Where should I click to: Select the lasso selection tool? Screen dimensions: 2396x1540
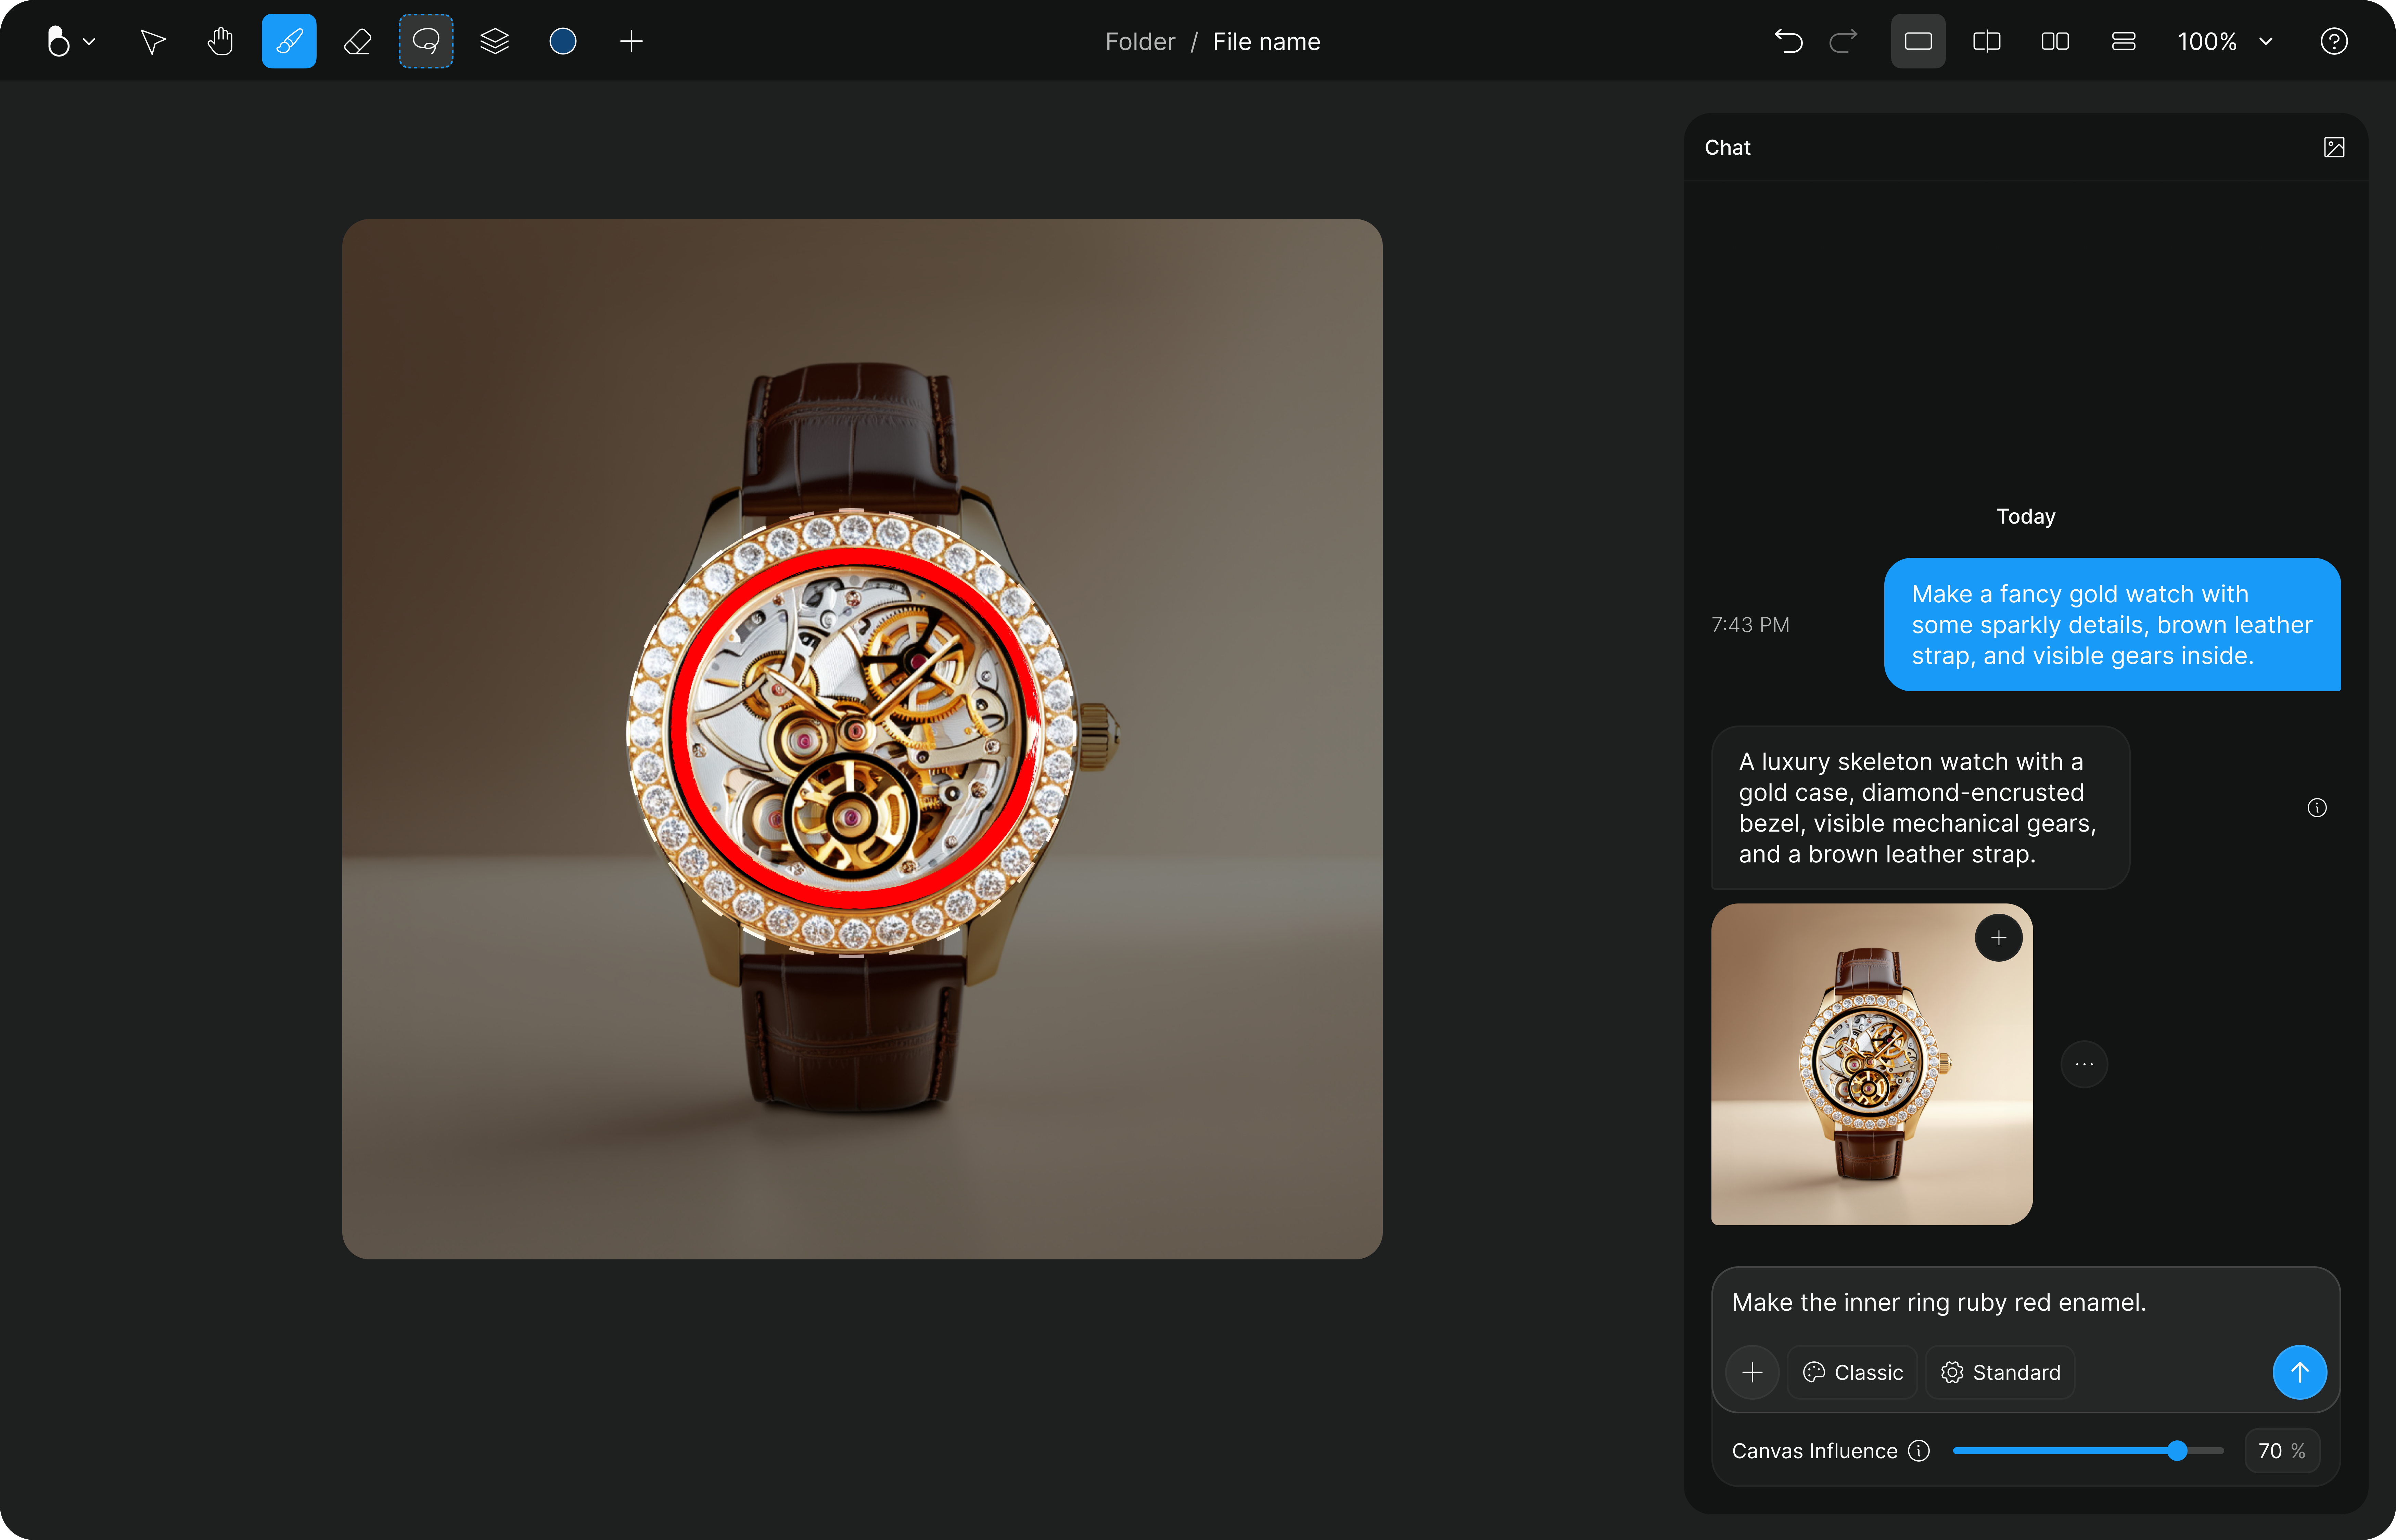pyautogui.click(x=426, y=41)
